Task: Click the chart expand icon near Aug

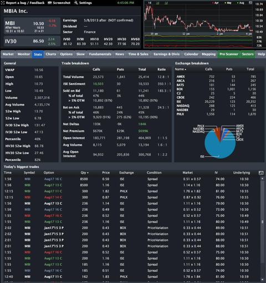Action: pyautogui.click(x=250, y=3)
